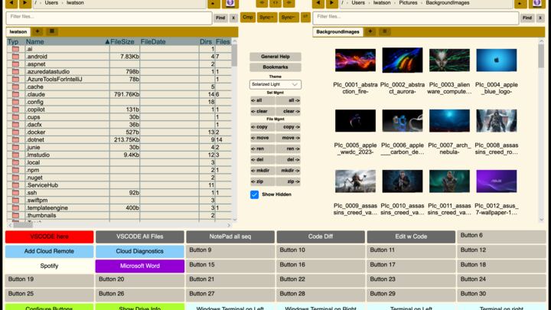551x310 pixels.
Task: Click the folder icon of the .config row
Action: [x=15, y=102]
